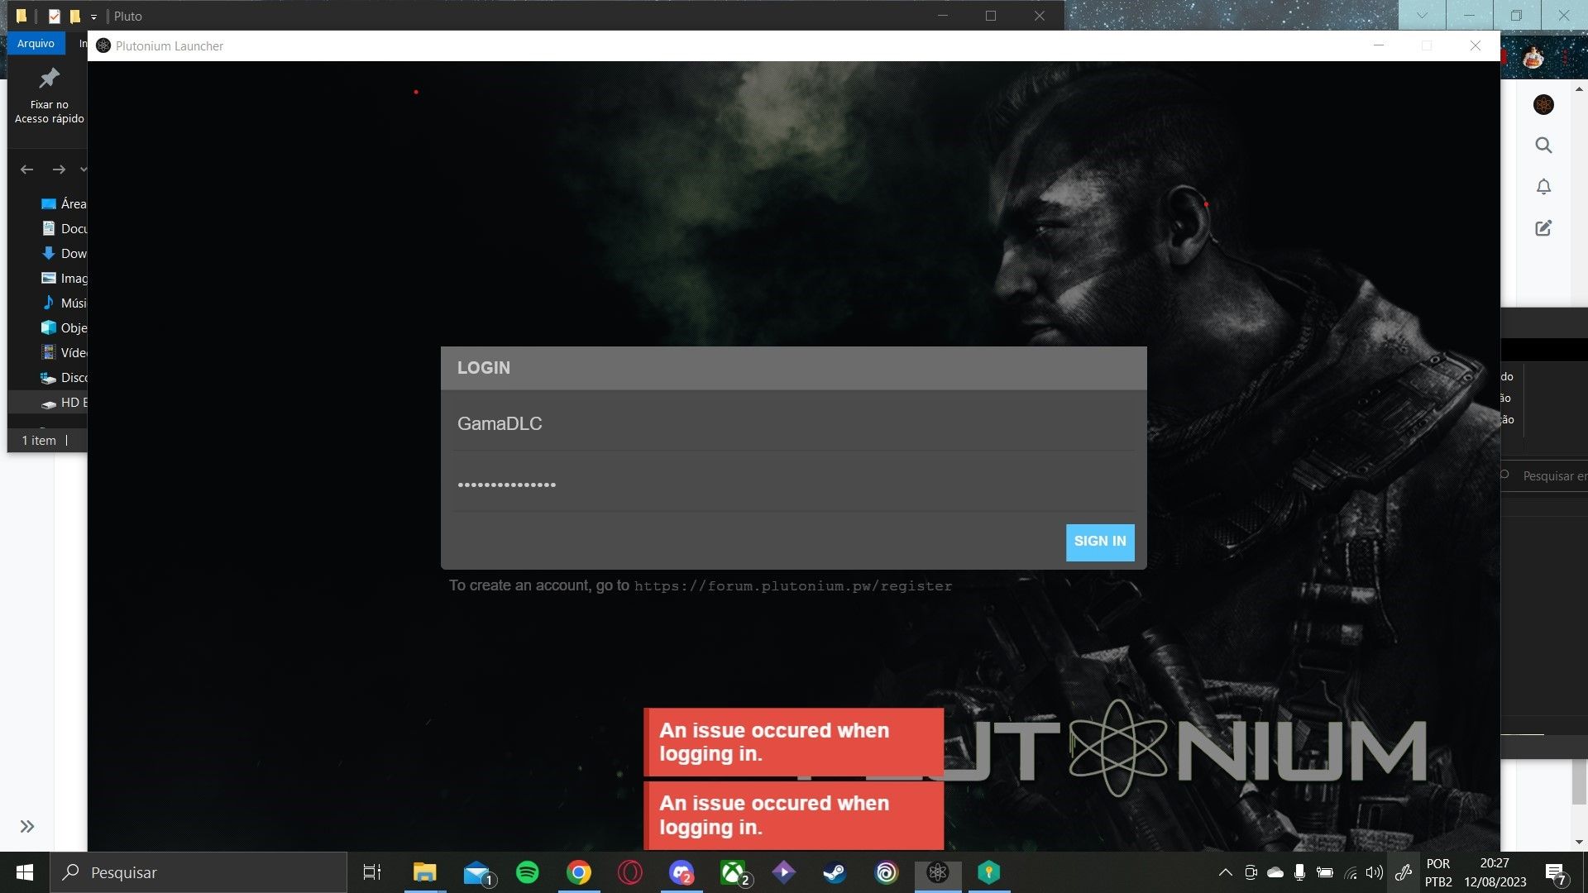1588x893 pixels.
Task: Open Steam from the taskbar
Action: (x=835, y=872)
